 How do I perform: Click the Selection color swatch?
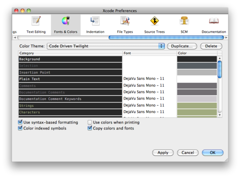(197, 65)
